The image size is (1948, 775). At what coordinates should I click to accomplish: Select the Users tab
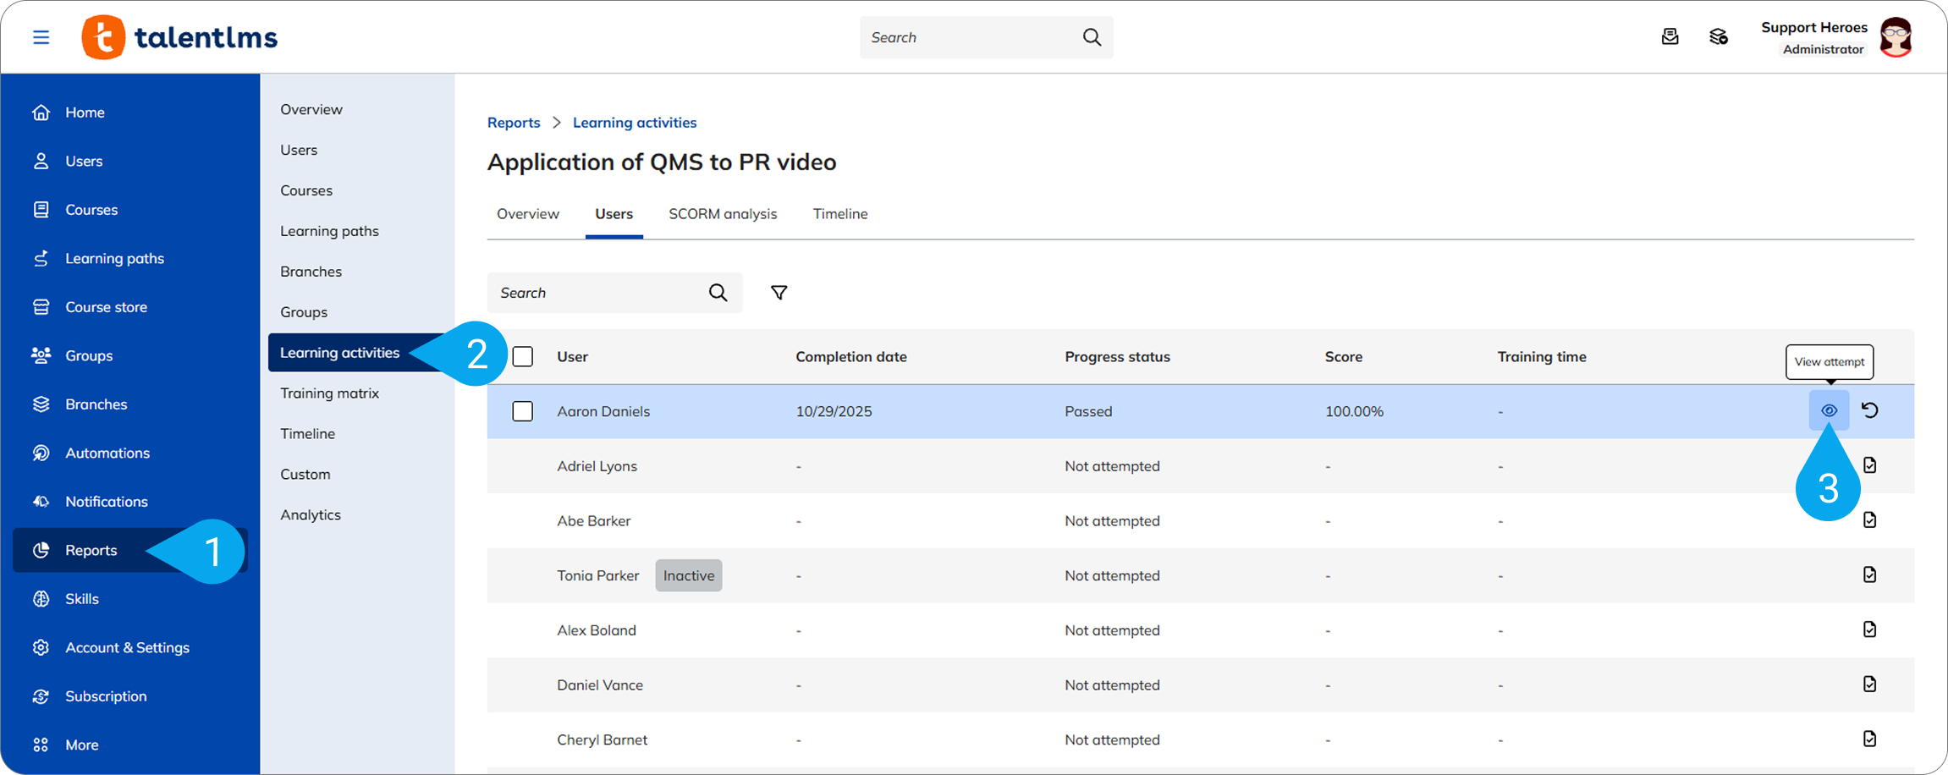tap(614, 214)
